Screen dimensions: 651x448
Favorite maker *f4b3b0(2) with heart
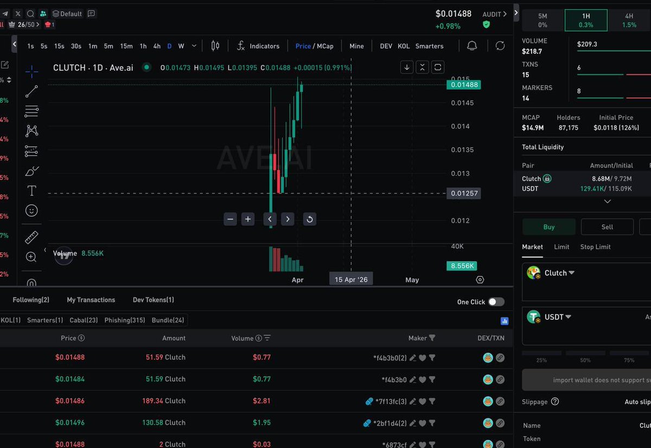pyautogui.click(x=423, y=358)
